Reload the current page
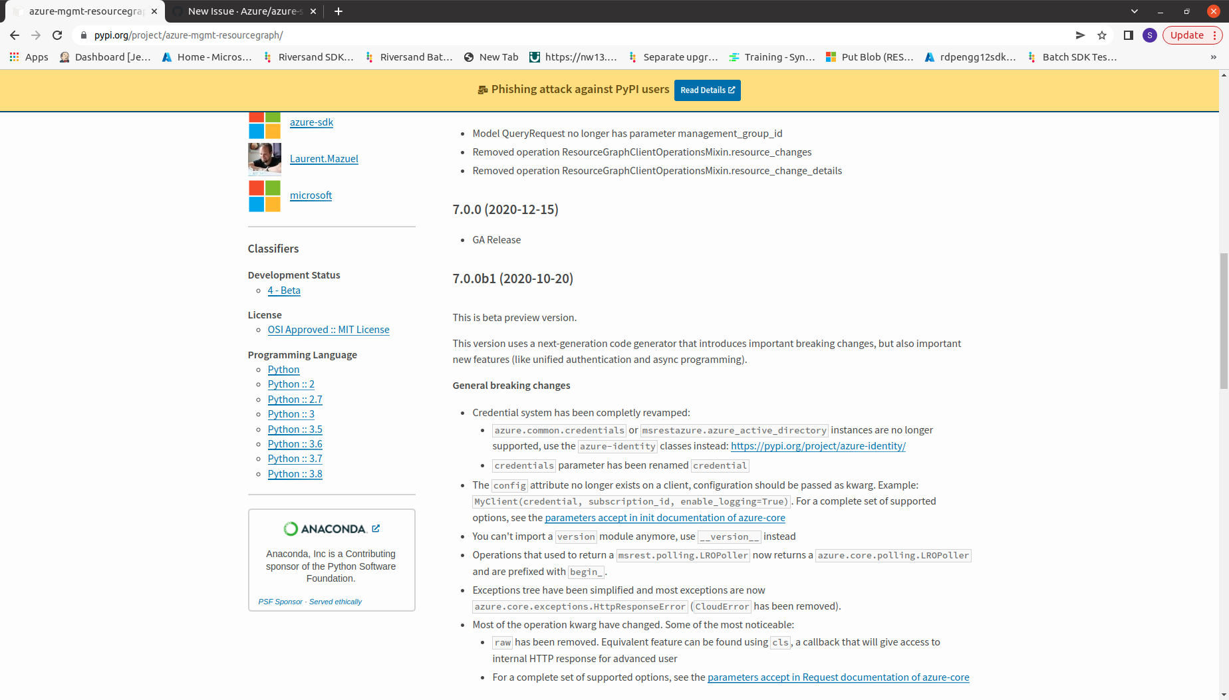Screen dimensions: 1229x700 [57, 35]
